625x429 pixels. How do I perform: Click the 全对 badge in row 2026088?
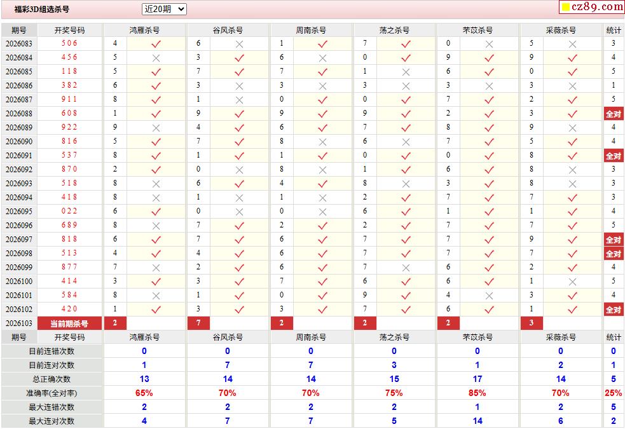614,114
